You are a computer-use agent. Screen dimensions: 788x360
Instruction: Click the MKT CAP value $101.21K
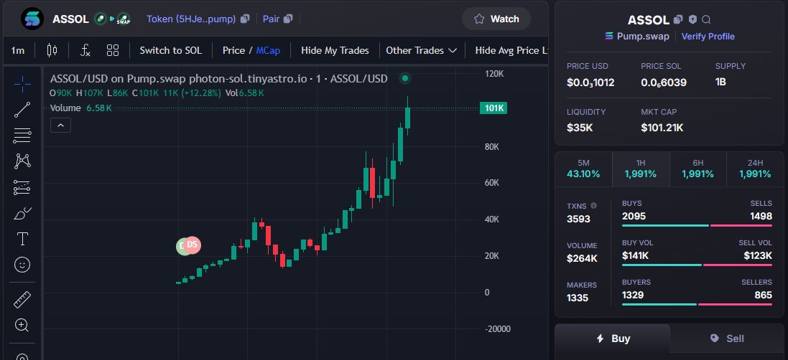click(x=662, y=128)
